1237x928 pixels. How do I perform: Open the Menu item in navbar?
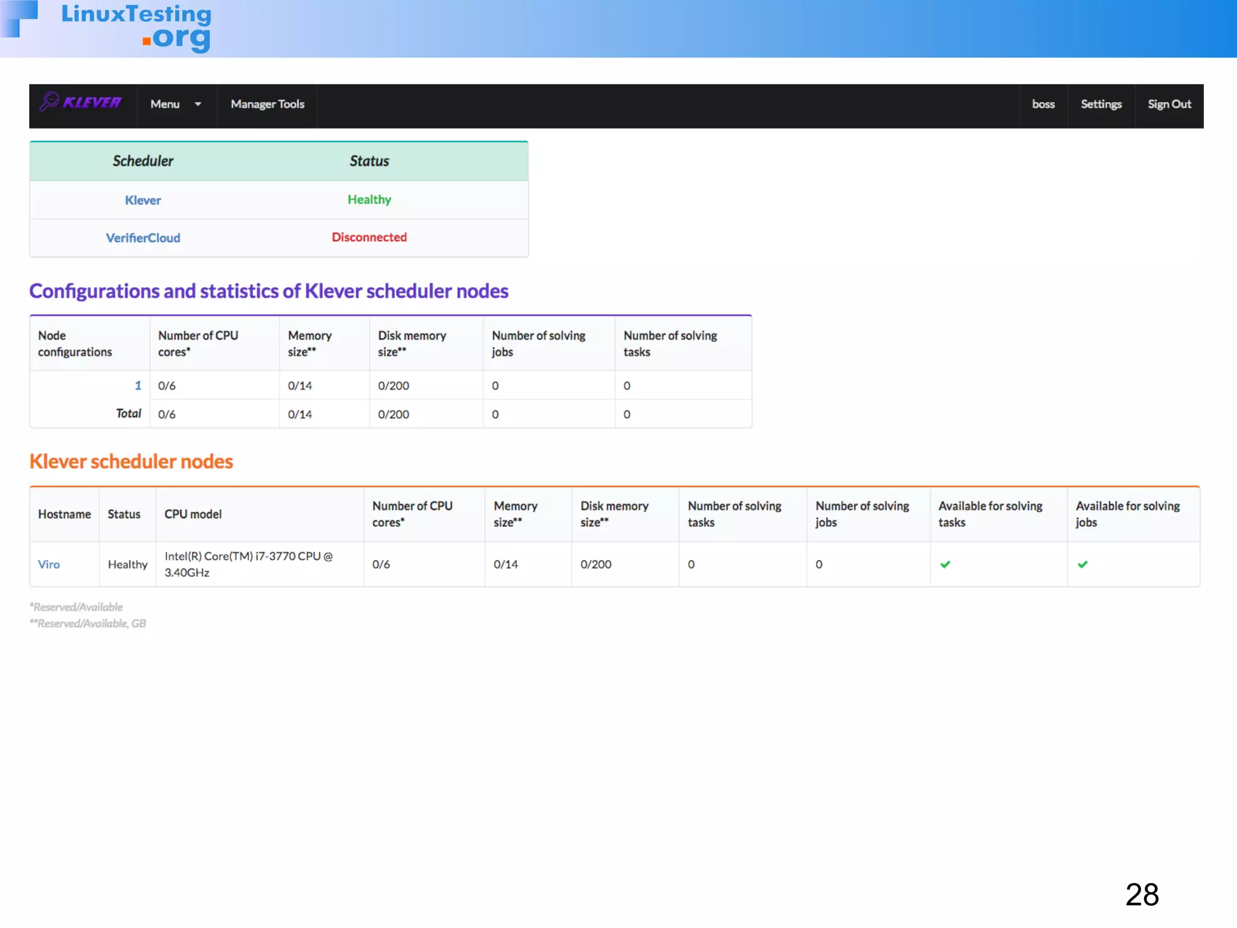coord(165,104)
